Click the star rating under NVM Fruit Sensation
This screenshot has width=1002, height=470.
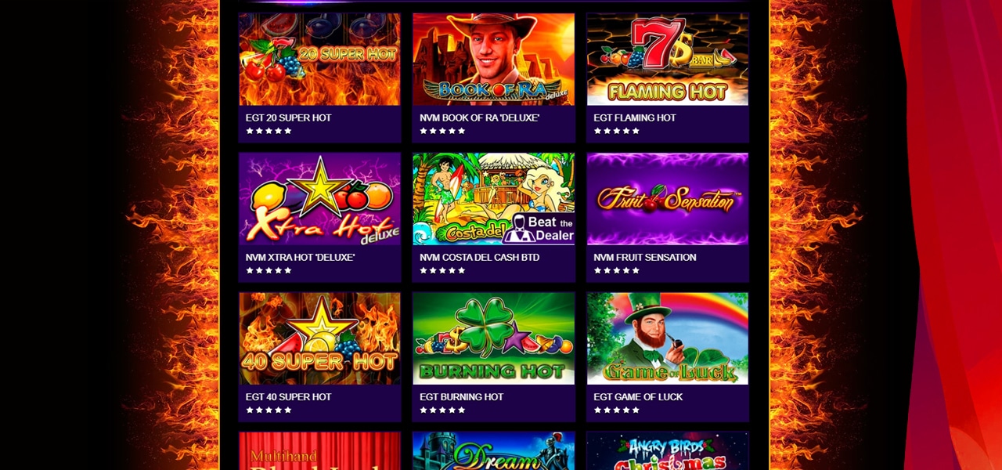coord(617,270)
